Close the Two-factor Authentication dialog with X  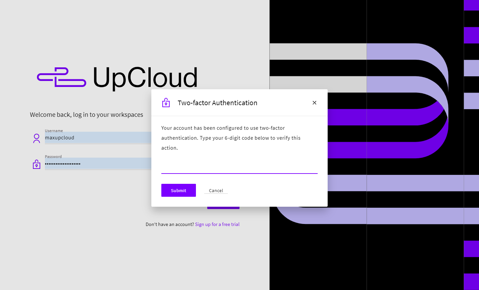pyautogui.click(x=314, y=103)
